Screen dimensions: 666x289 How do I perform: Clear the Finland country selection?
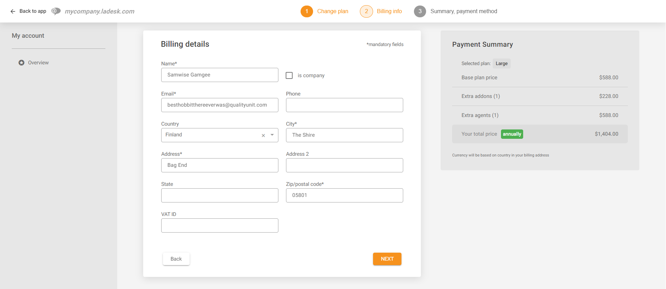[263, 135]
